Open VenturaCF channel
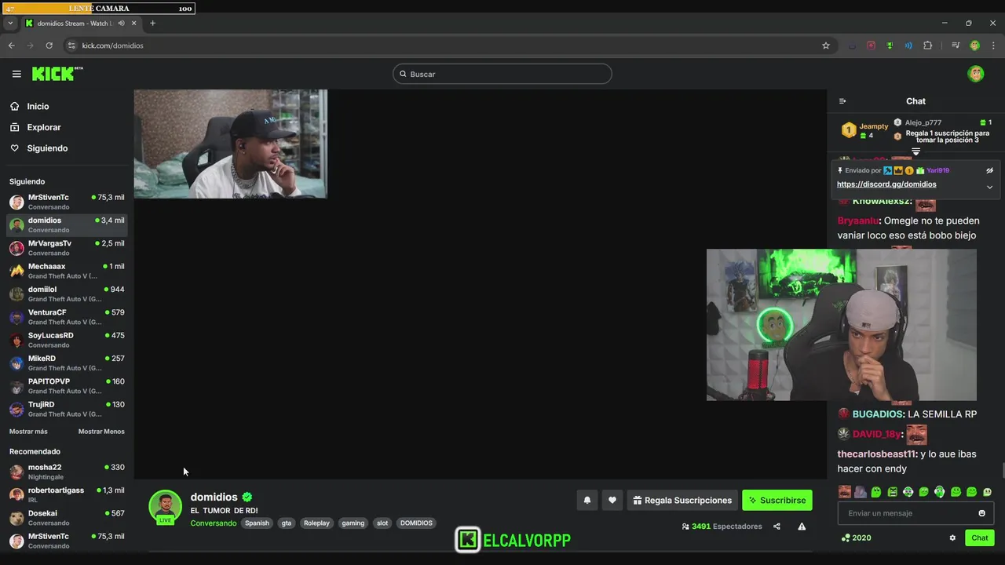 coord(67,317)
